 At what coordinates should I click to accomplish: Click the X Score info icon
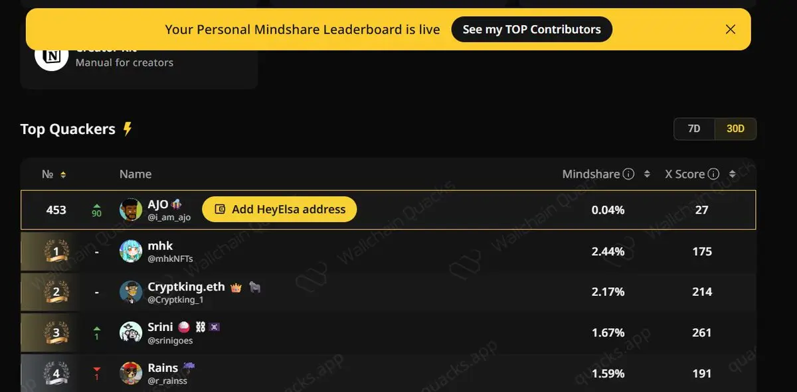coord(714,174)
